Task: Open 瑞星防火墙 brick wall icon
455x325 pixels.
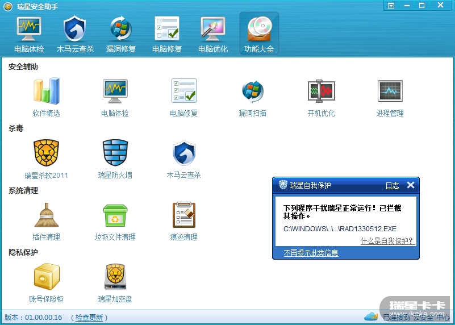Action: click(115, 153)
